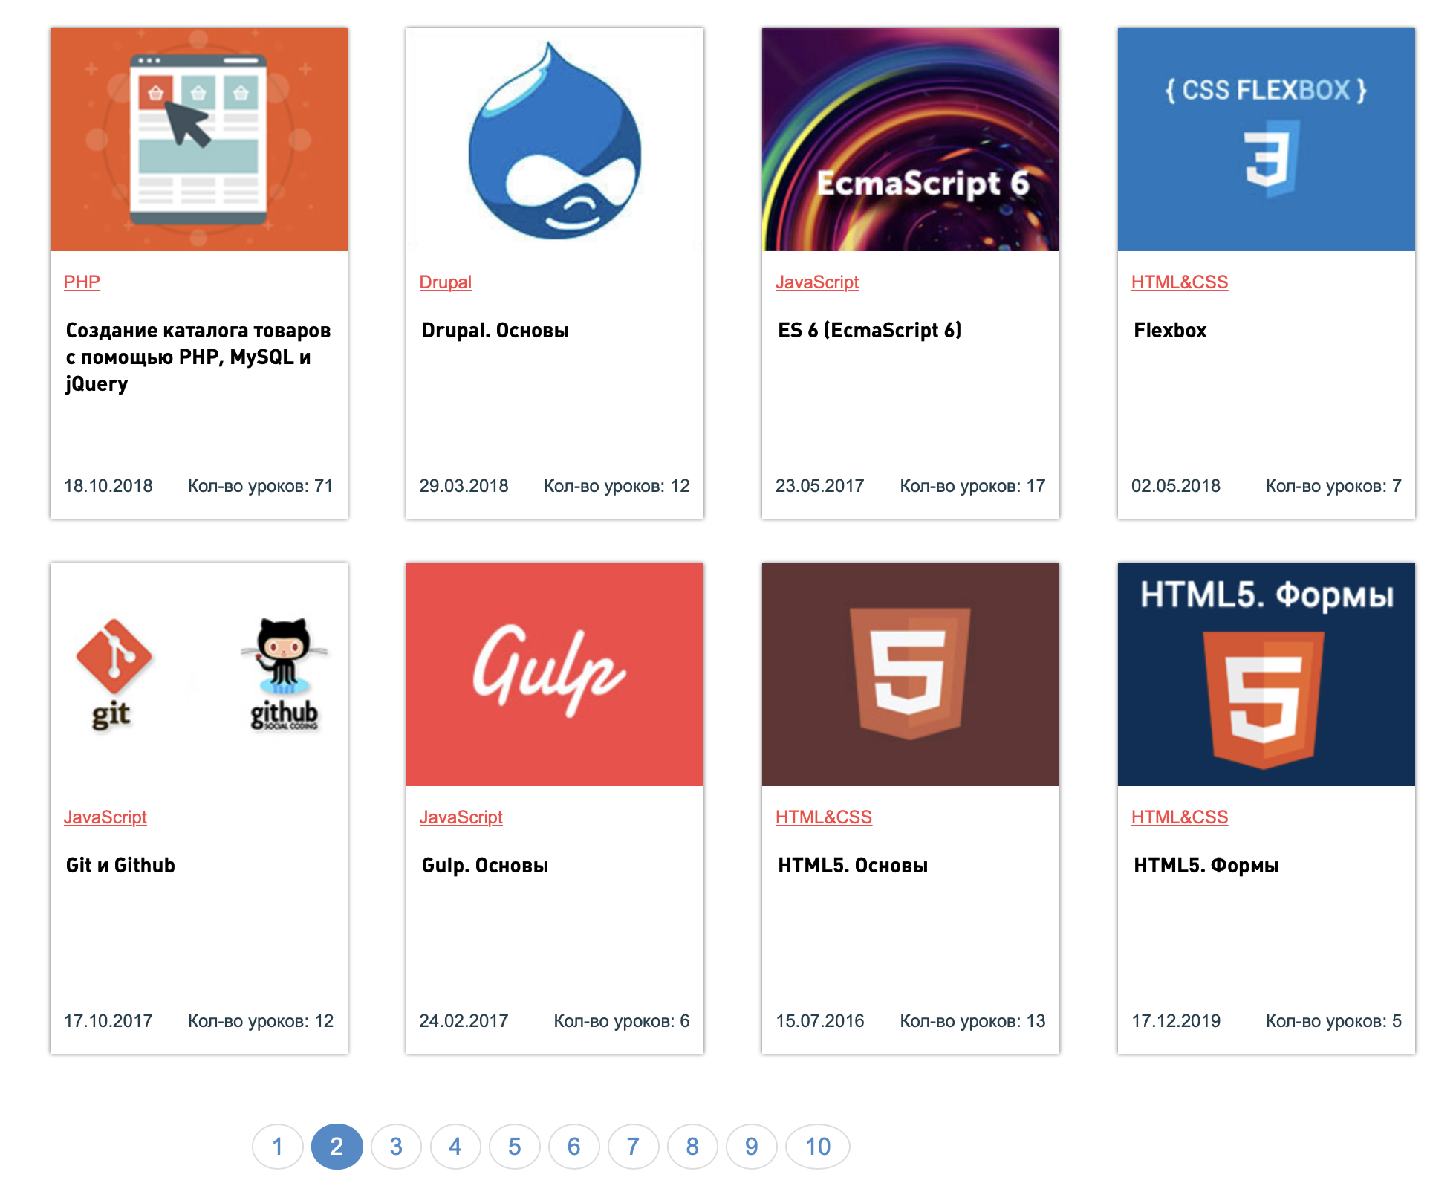Open course title 'HTML5. Основы'
This screenshot has height=1189, width=1456.
coord(853,866)
